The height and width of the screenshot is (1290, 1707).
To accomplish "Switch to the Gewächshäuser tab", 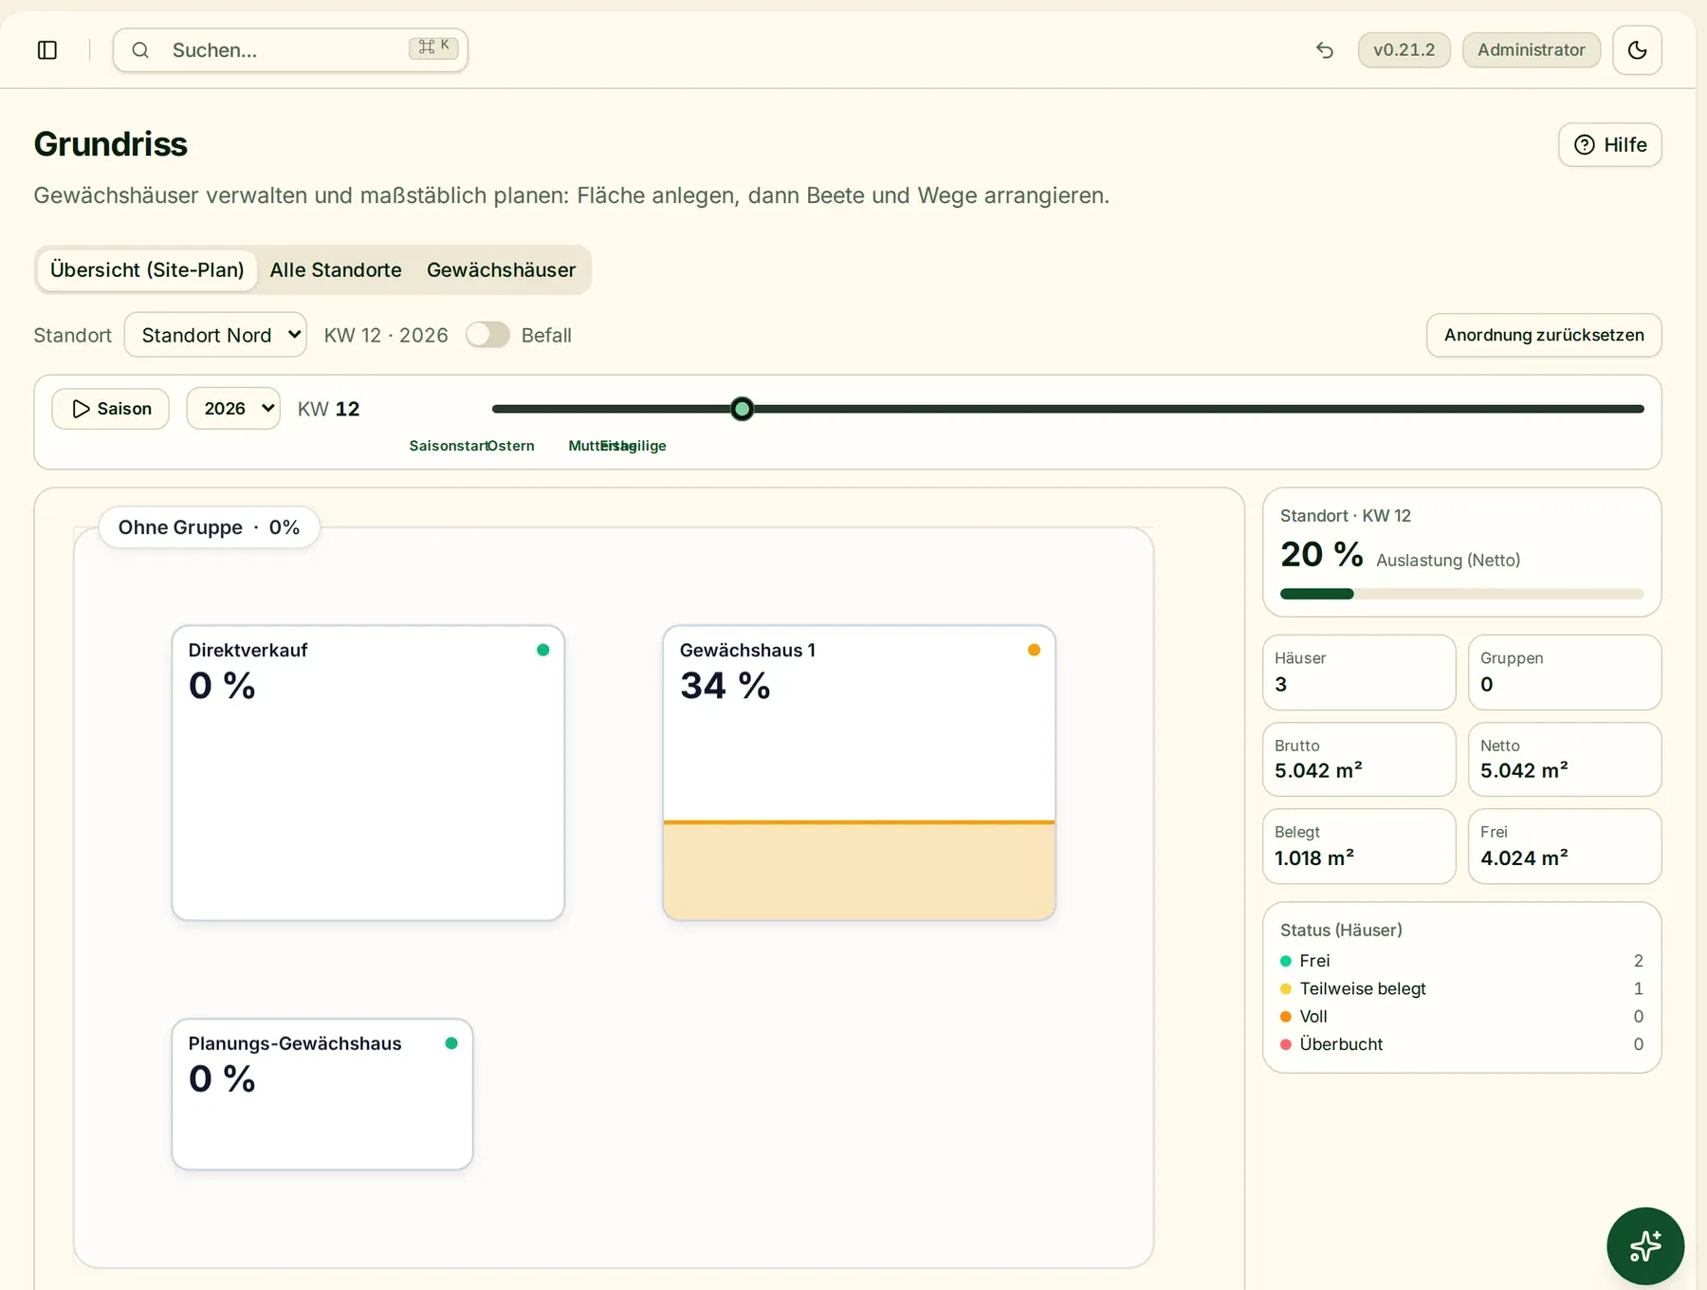I will click(501, 270).
